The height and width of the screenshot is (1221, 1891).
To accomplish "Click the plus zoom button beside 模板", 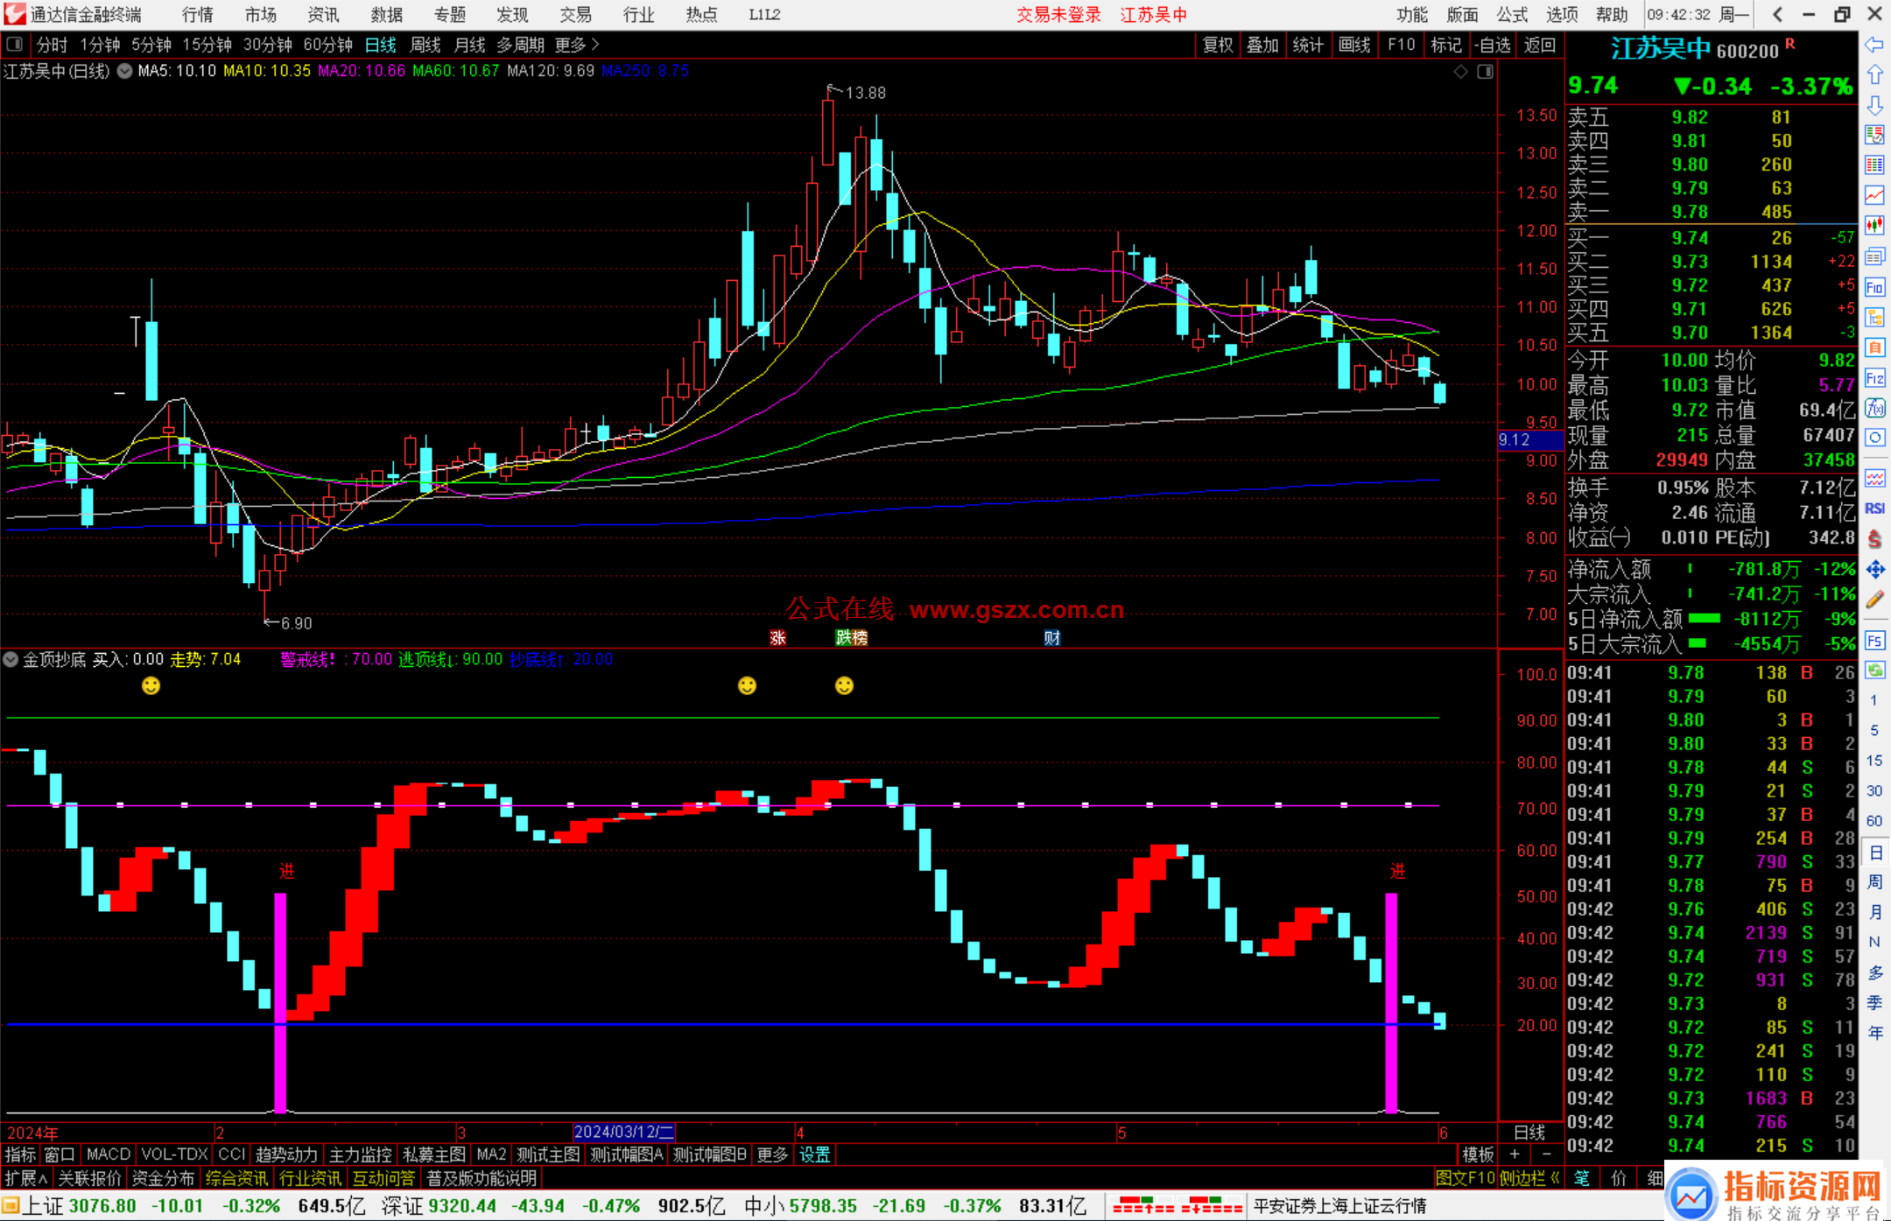I will pos(1515,1154).
